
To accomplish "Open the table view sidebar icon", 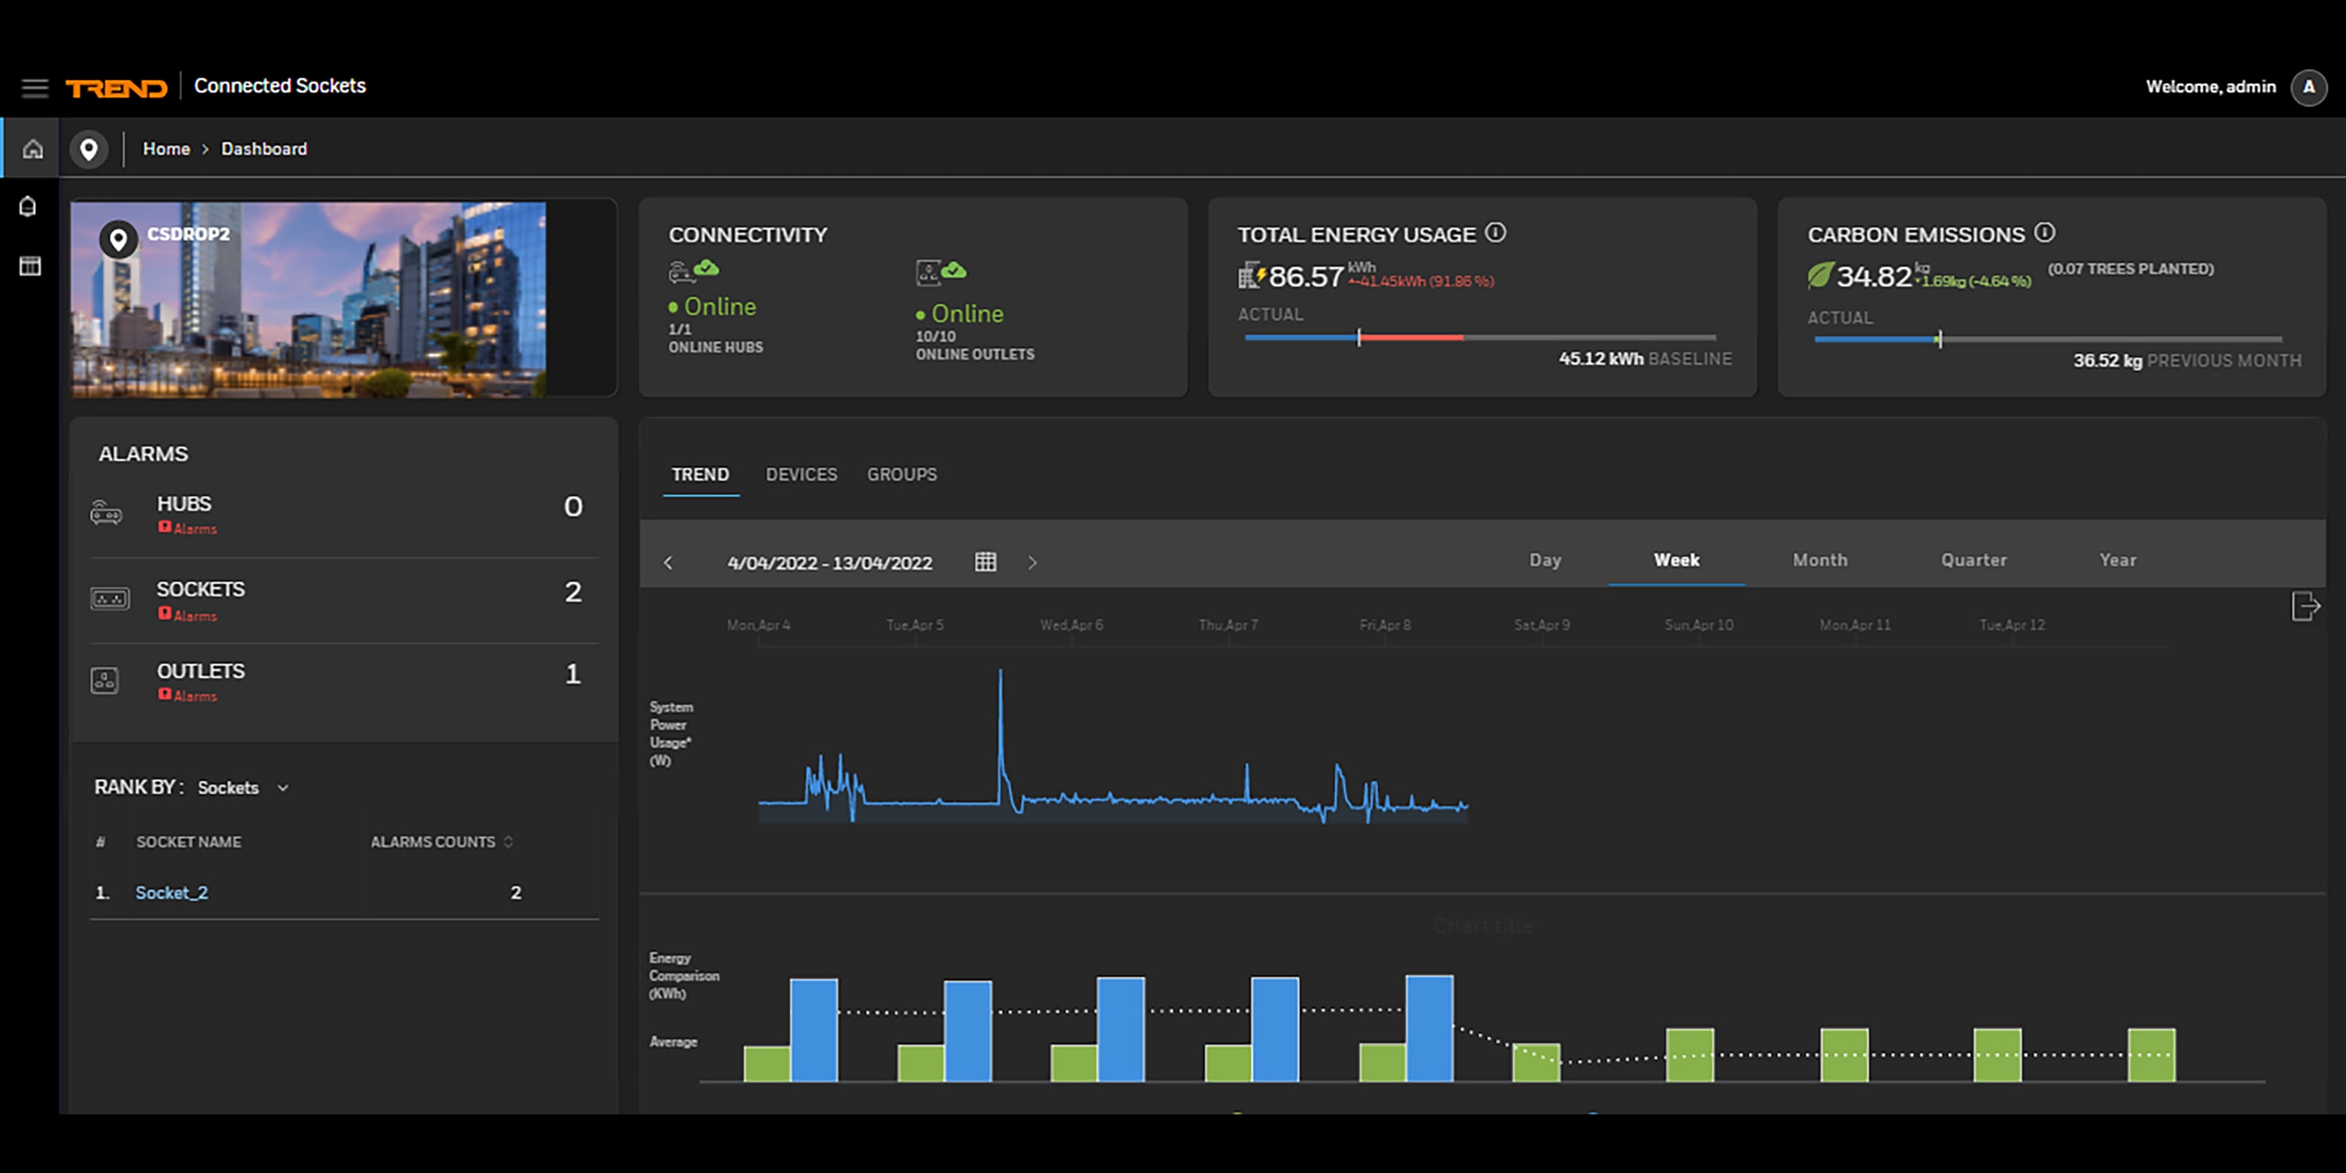I will pyautogui.click(x=30, y=266).
